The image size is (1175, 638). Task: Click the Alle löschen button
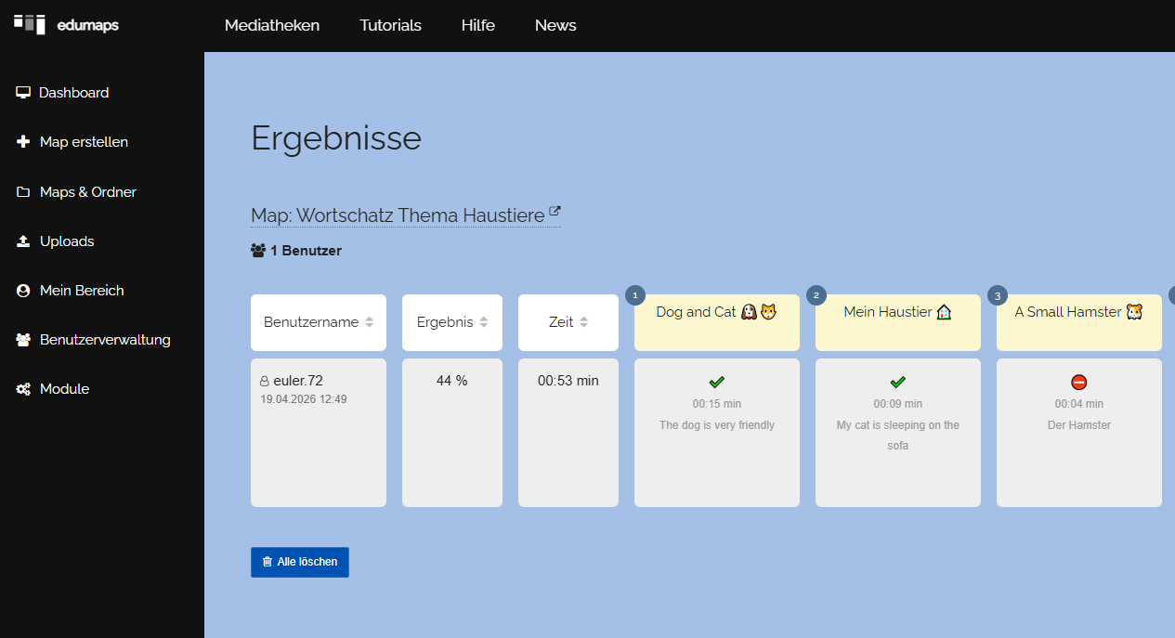point(299,562)
